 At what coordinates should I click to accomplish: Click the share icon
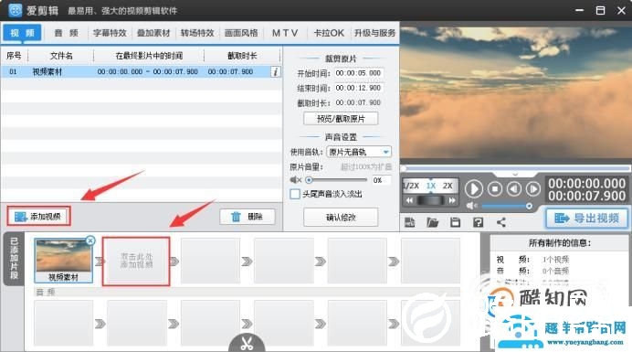[501, 222]
